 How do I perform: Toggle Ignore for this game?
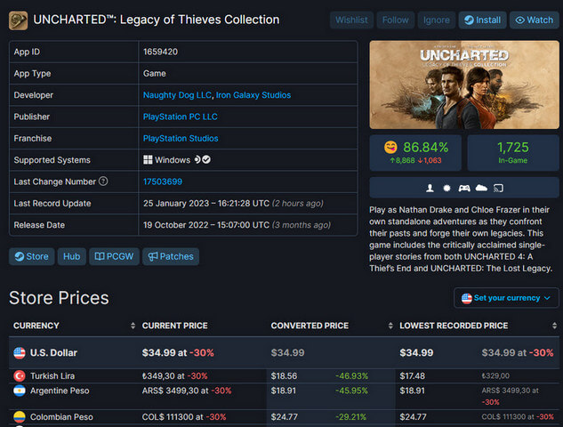pyautogui.click(x=436, y=20)
